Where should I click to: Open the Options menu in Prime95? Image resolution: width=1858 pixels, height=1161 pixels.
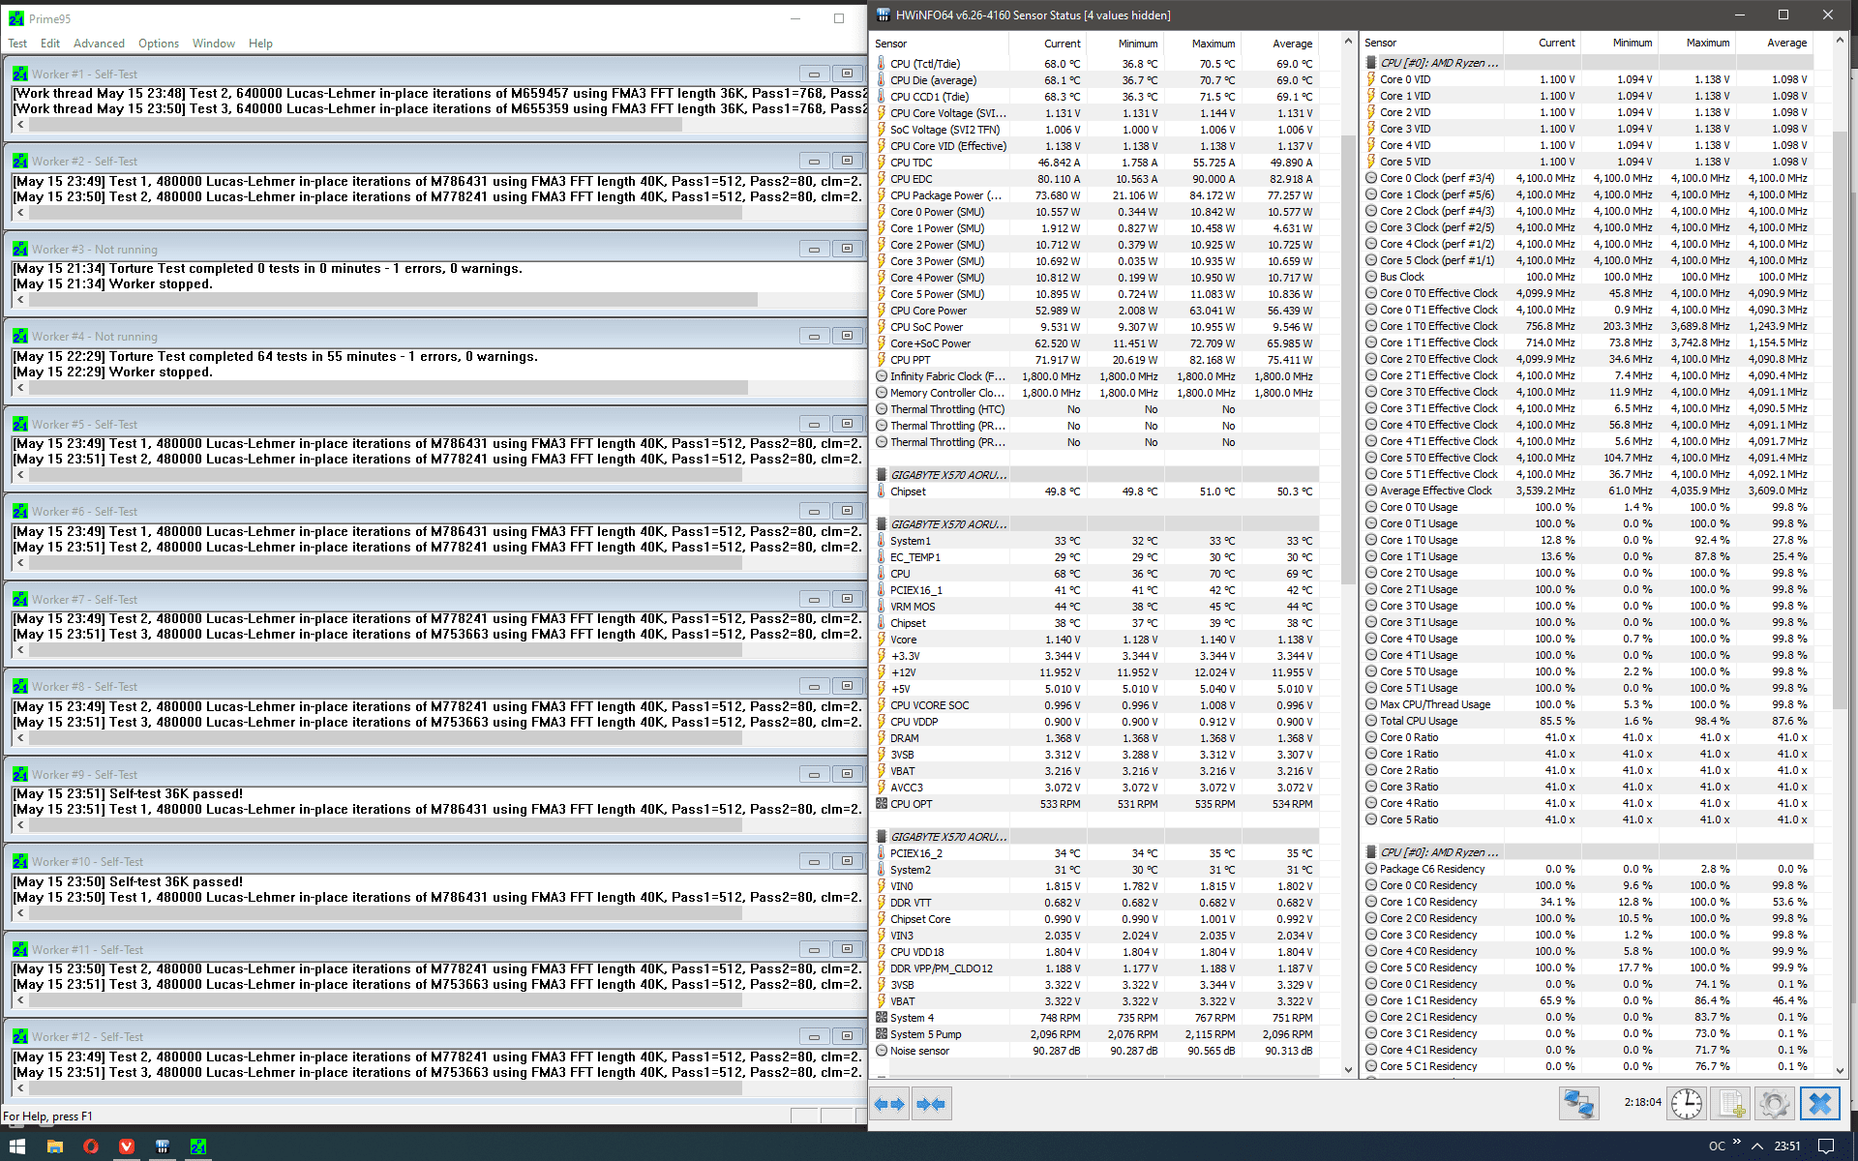pos(158,44)
